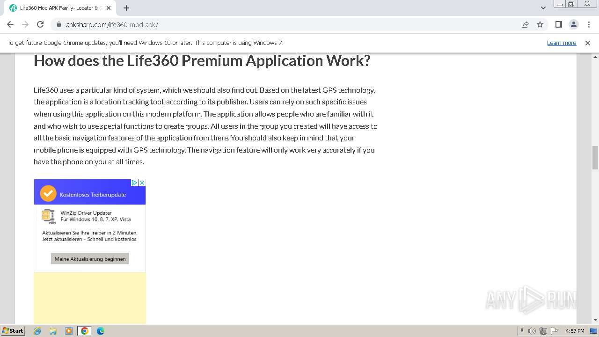This screenshot has width=599, height=337.
Task: Click the orange checkmark icon in ad
Action: click(x=48, y=193)
